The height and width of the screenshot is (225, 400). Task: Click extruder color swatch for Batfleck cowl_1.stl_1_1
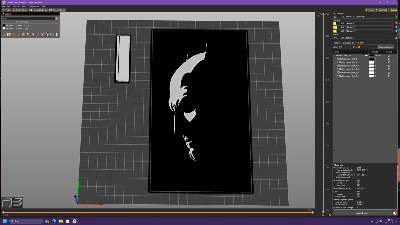[371, 59]
